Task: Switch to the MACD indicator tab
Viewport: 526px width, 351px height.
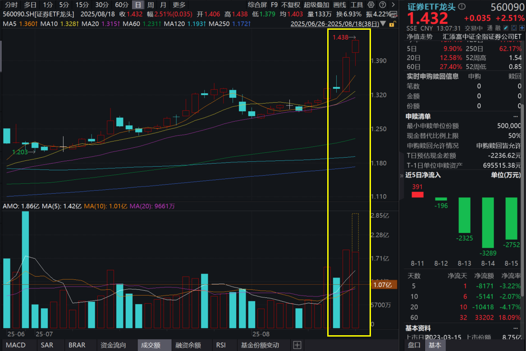Action: click(x=16, y=345)
